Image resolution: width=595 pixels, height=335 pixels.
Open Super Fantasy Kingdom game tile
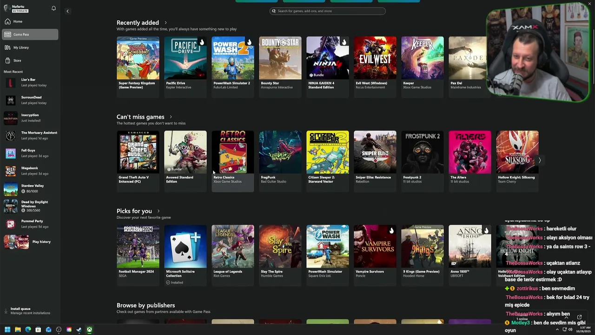pyautogui.click(x=138, y=67)
